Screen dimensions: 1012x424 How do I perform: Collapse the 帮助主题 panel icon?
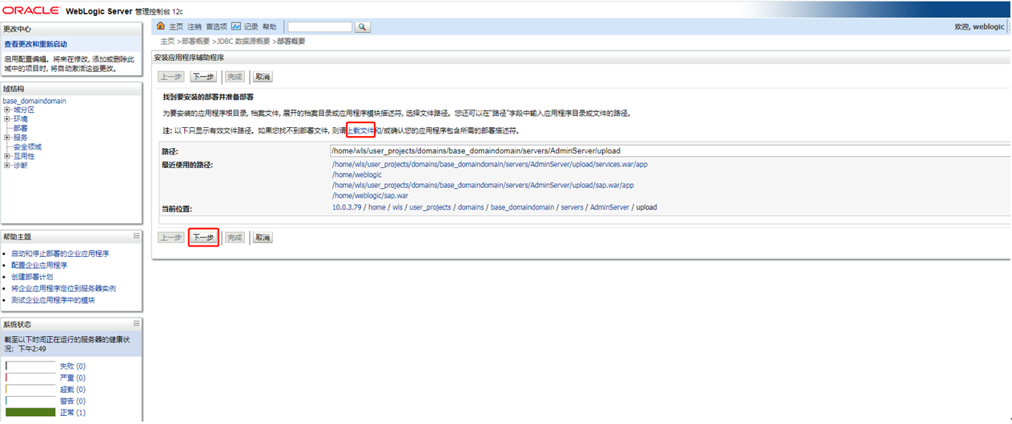[x=136, y=236]
